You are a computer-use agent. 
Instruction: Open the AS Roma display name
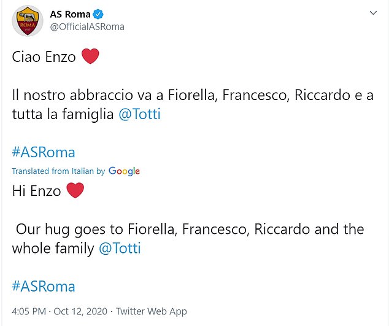pyautogui.click(x=70, y=14)
